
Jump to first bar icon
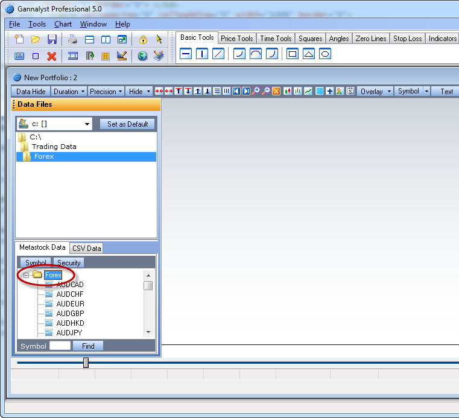pos(236,91)
